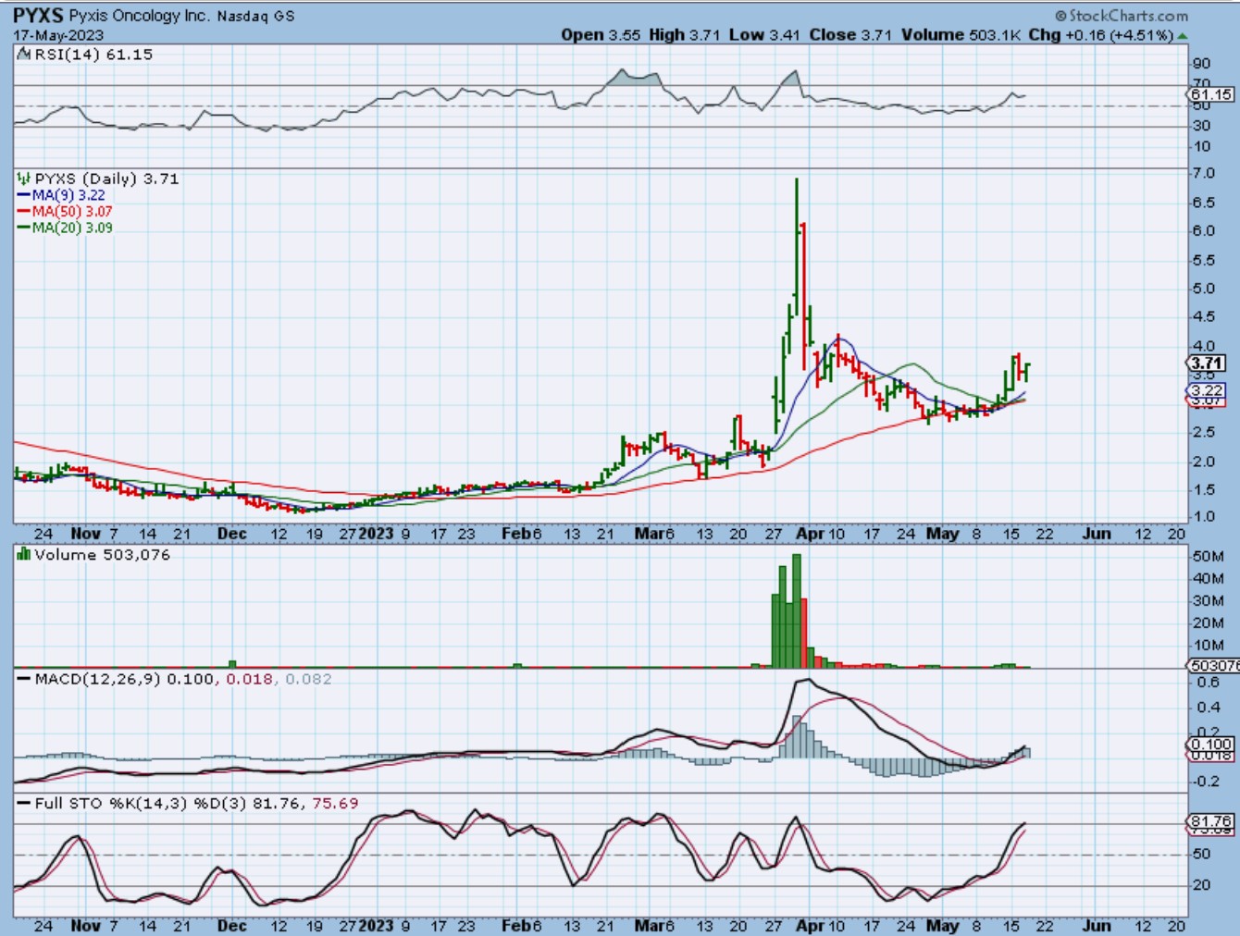The height and width of the screenshot is (936, 1240).
Task: Click the 3.71 last price tag
Action: coord(1207,363)
